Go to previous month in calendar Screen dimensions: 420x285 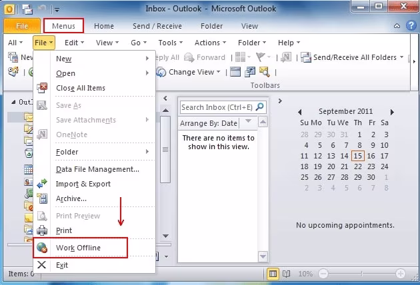[300, 112]
